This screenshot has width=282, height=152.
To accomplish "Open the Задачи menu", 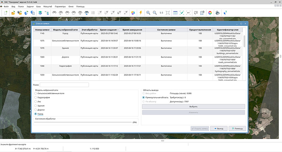I will tap(30, 7).
